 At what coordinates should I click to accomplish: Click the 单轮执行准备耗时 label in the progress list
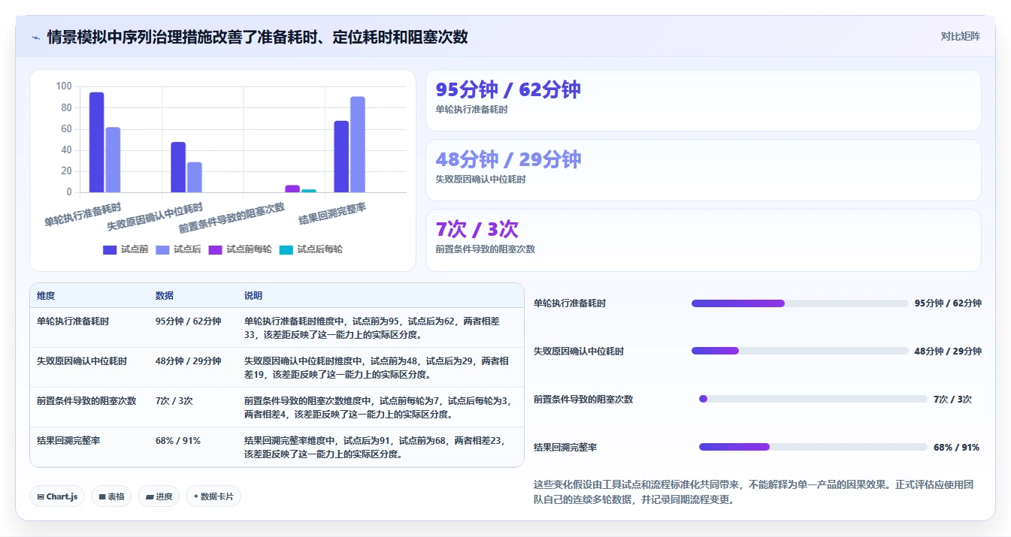570,303
